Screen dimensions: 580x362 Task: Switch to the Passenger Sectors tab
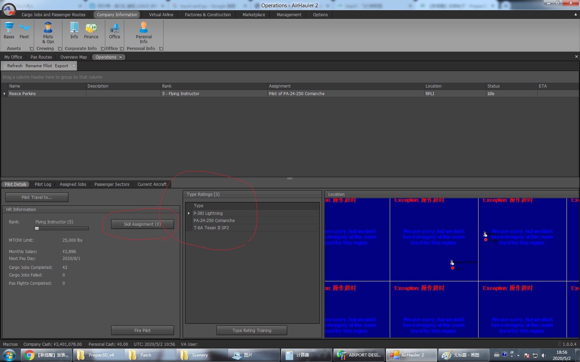[112, 184]
